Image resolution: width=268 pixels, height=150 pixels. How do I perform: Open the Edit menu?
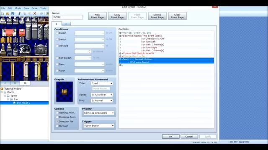point(10,8)
